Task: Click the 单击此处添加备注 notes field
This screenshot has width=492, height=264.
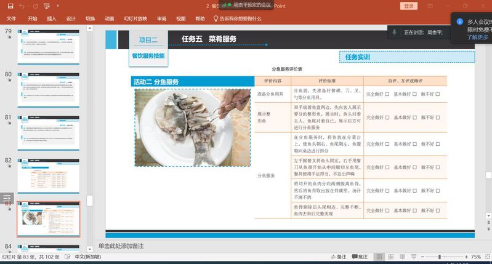Action: tap(121, 246)
